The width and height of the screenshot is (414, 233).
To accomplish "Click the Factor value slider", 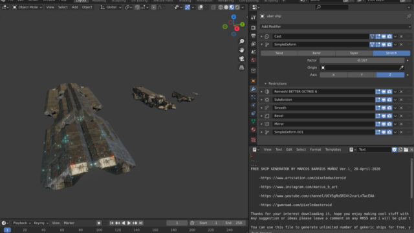I will coord(362,60).
